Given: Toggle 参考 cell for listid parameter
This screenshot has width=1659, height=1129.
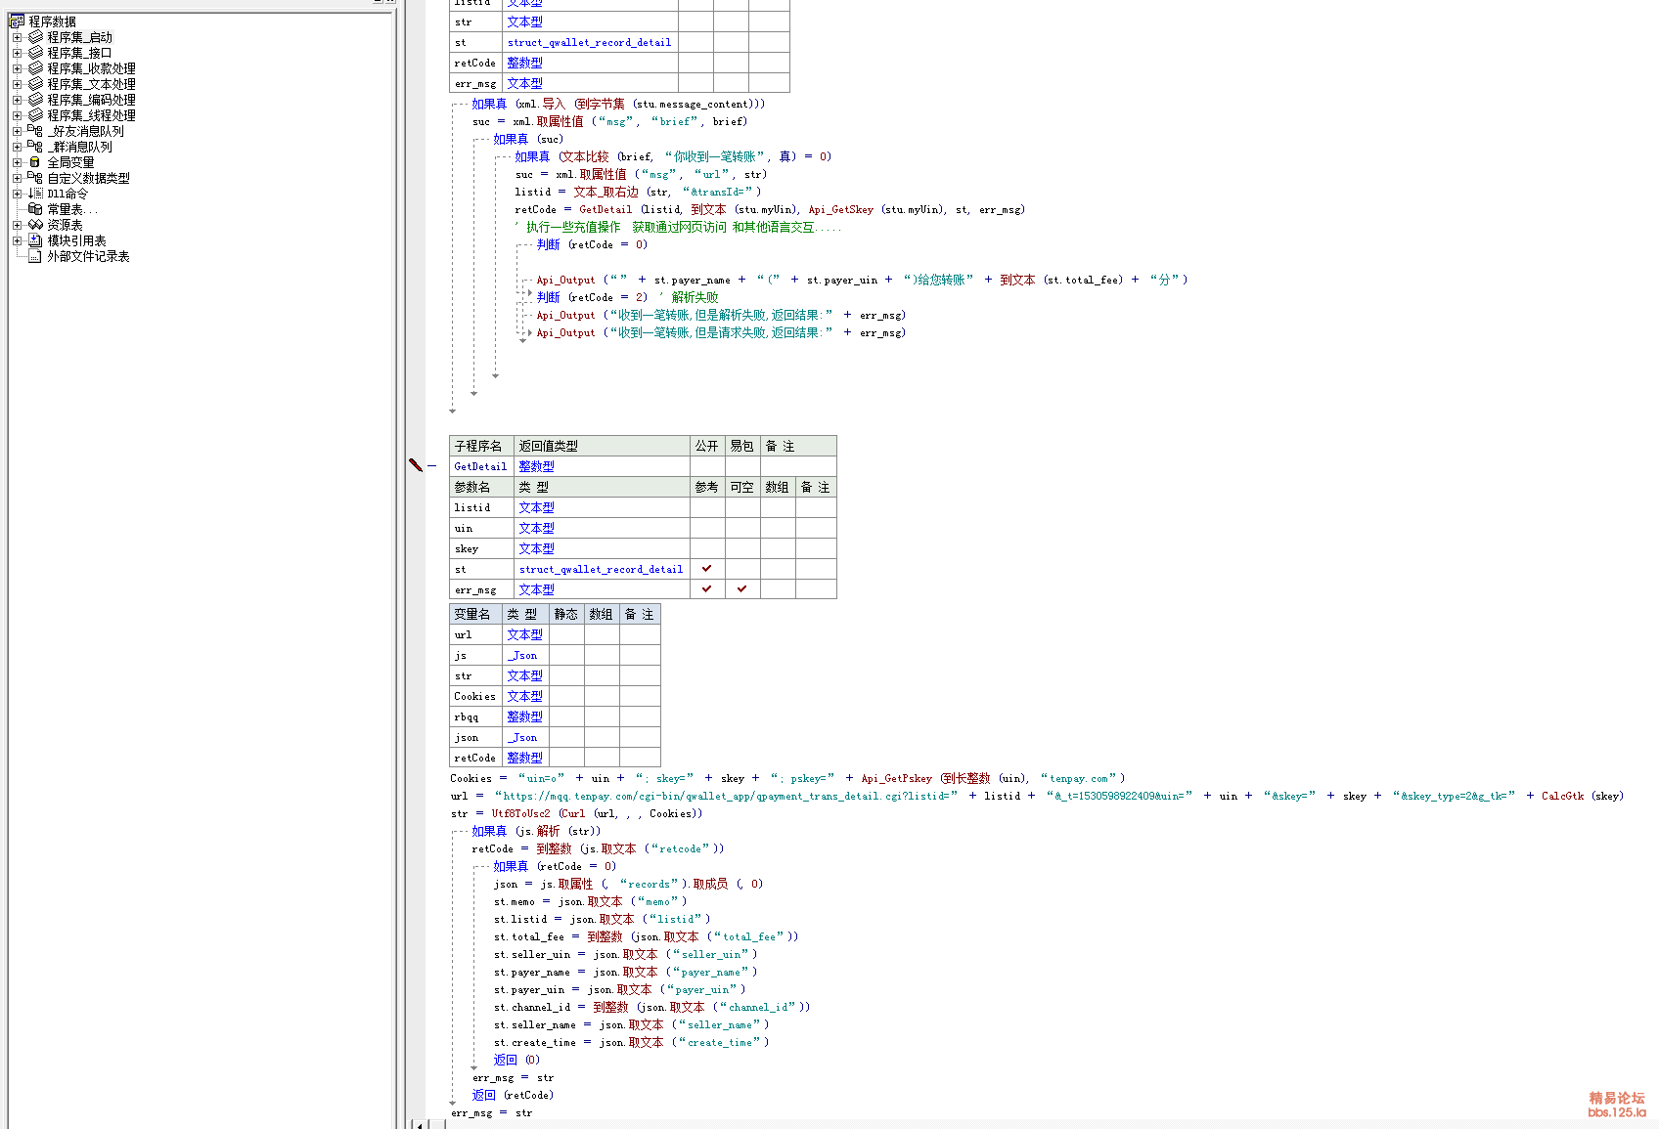Looking at the screenshot, I should pos(707,507).
